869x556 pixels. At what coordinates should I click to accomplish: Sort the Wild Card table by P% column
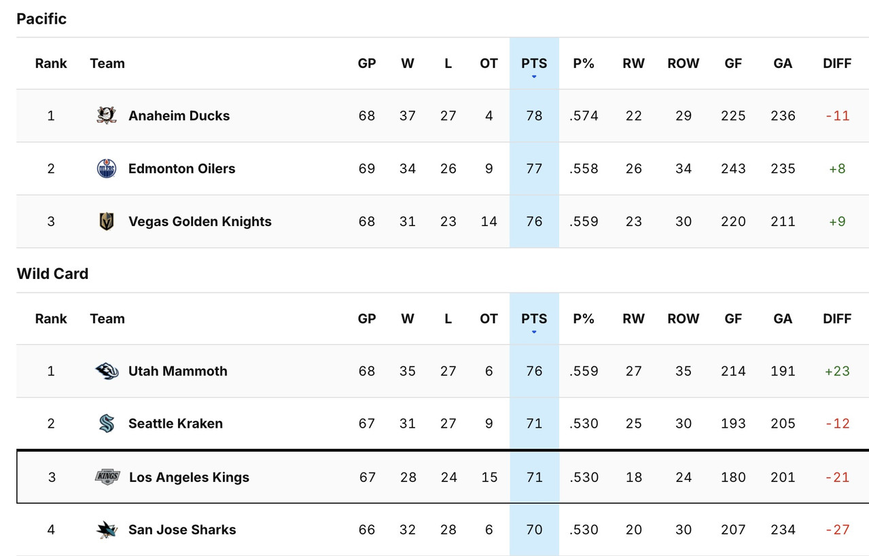583,318
